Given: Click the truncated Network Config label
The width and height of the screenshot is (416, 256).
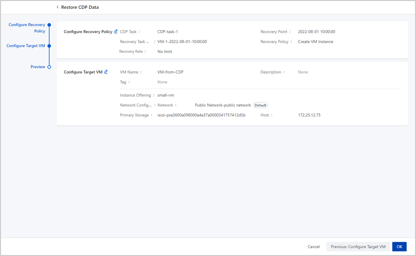Looking at the screenshot, I should point(136,105).
